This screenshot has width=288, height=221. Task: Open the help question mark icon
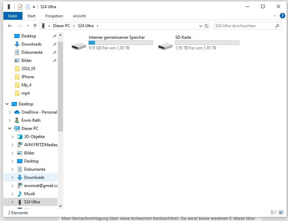(x=282, y=16)
